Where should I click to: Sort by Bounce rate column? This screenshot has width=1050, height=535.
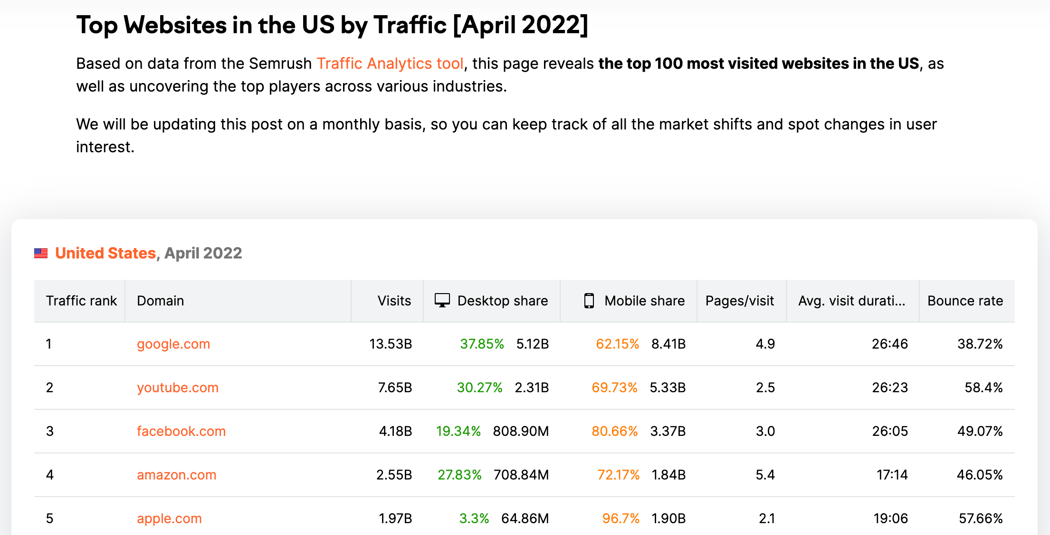point(965,301)
